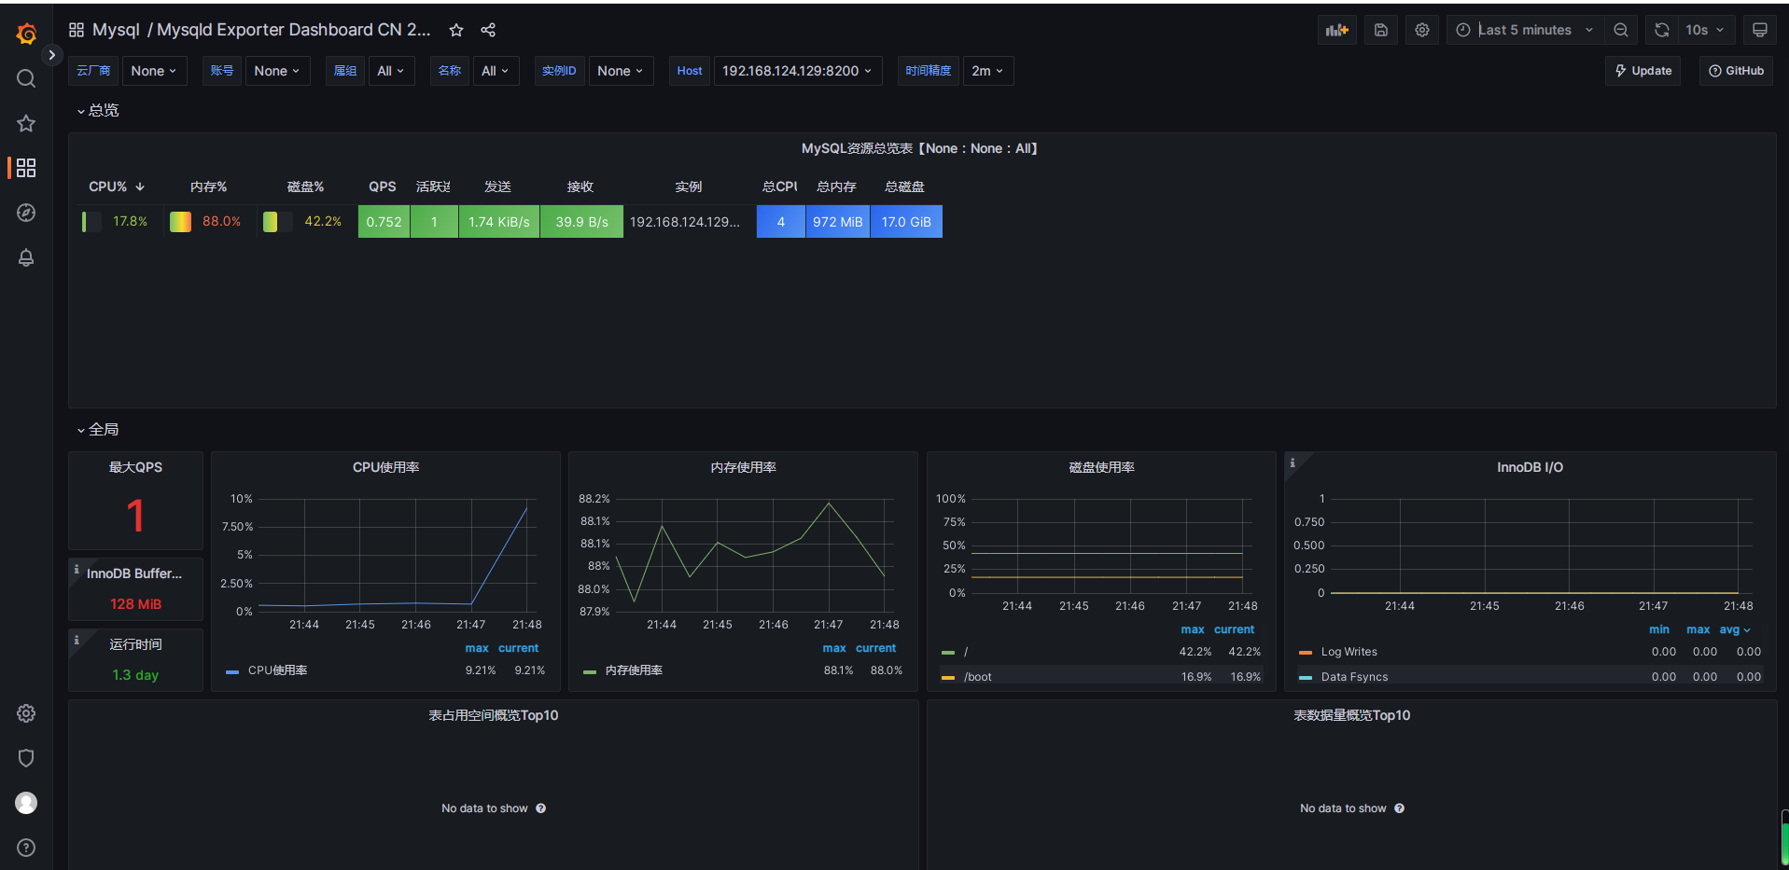1789x870 pixels.
Task: Open dashboard settings with the gear icon
Action: (x=1421, y=29)
